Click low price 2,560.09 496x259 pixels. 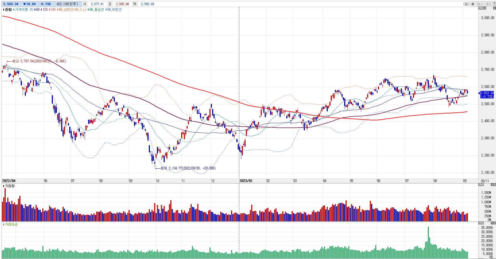147,4
